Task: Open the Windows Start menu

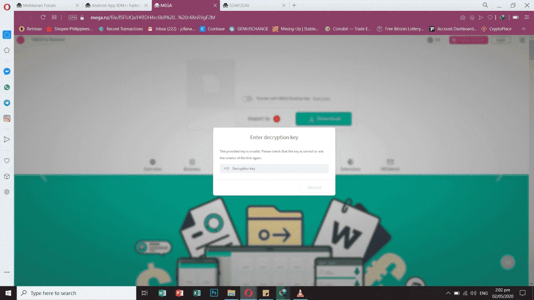Action: coord(8,293)
